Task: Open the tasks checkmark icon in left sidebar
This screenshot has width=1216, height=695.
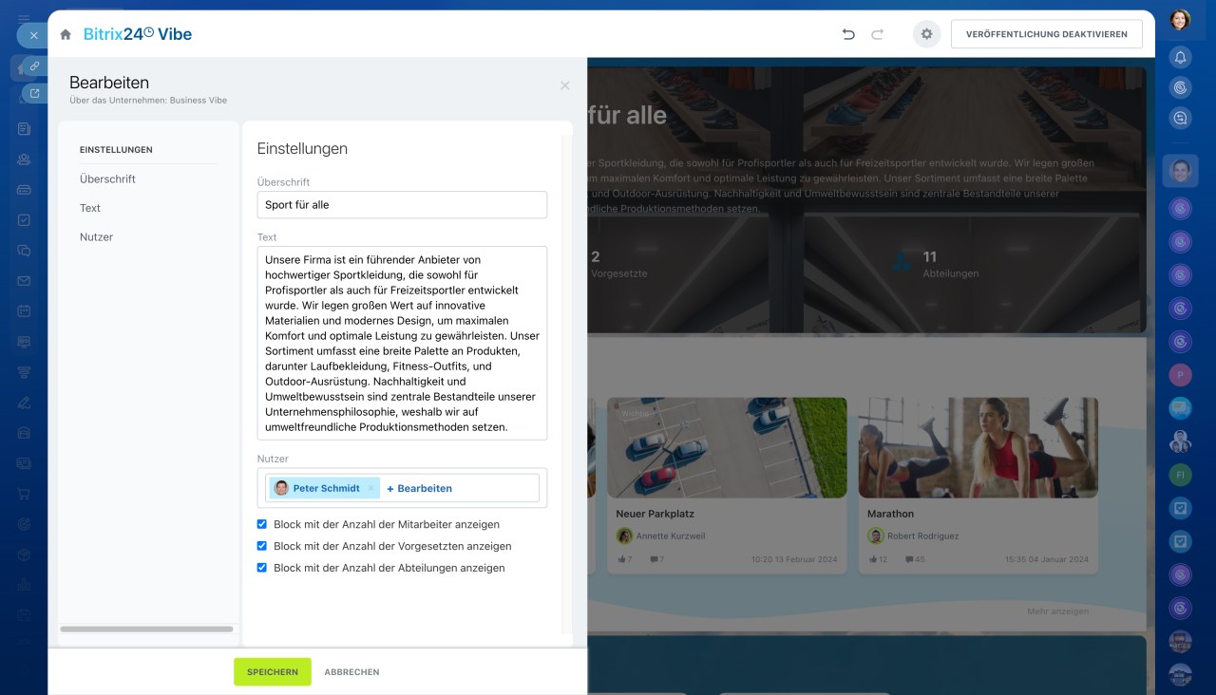Action: pos(24,220)
